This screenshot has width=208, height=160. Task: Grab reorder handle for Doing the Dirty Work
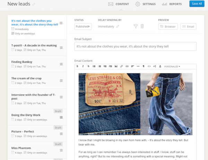[x=61, y=117]
